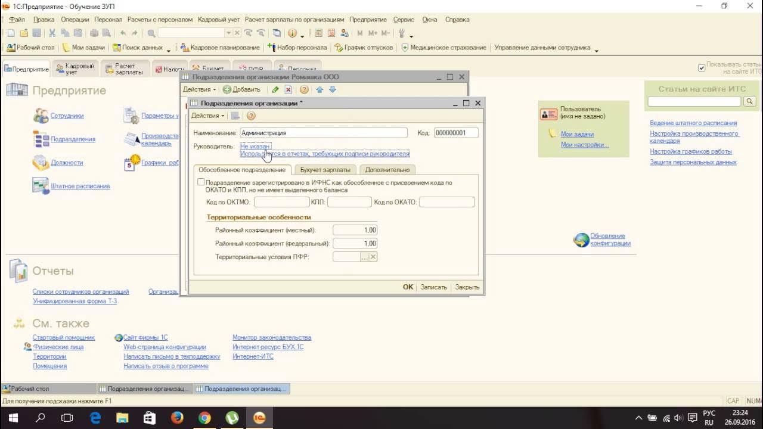Open Действия dropdown in list window

click(x=200, y=89)
